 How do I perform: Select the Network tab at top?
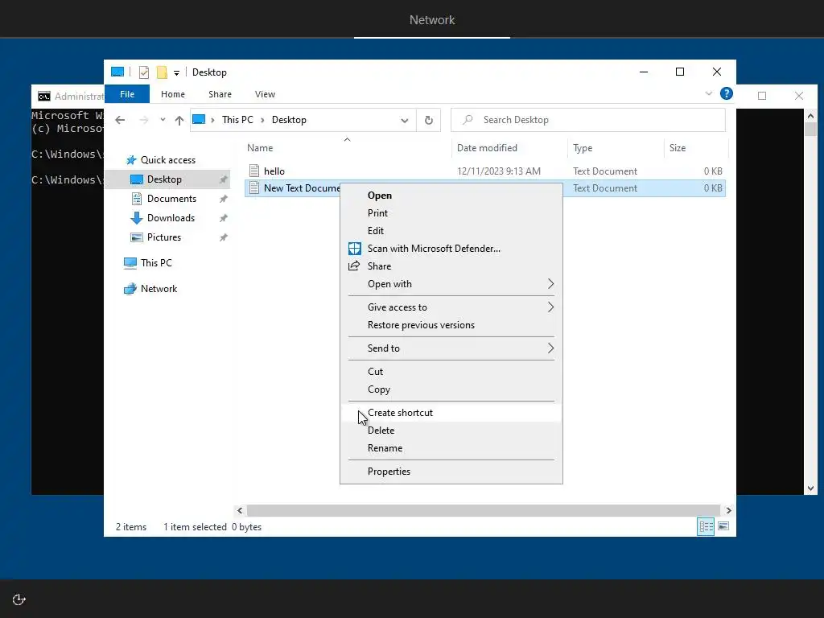(x=432, y=20)
